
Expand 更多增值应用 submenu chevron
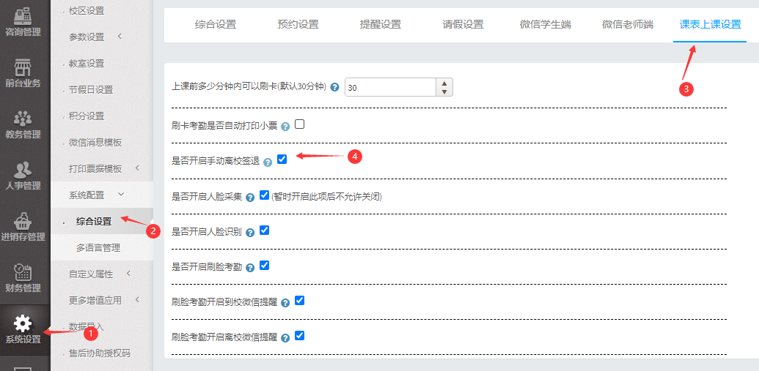pyautogui.click(x=137, y=300)
